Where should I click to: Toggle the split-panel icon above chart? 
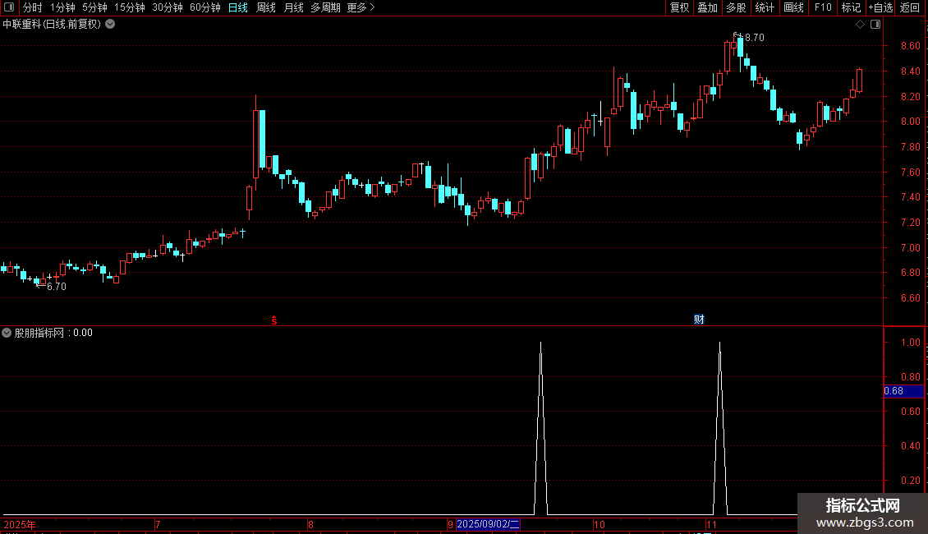coord(875,25)
